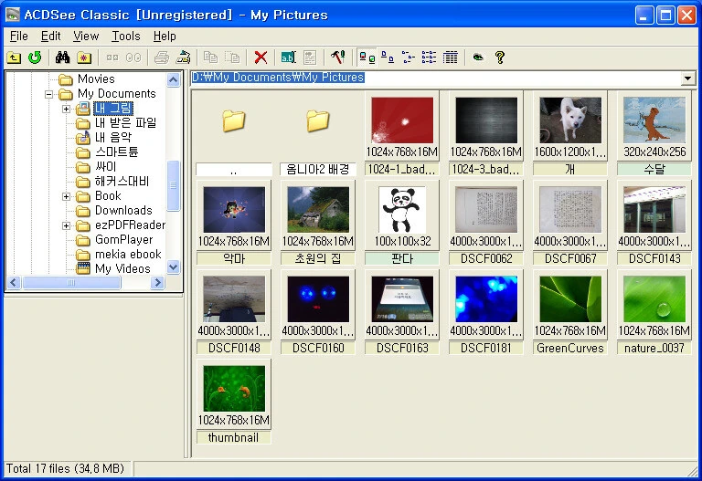This screenshot has height=481, width=702.
Task: Open the Edit menu
Action: [50, 37]
